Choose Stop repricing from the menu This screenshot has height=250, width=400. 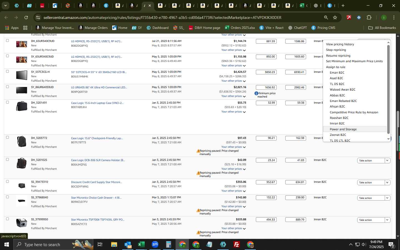[336, 50]
